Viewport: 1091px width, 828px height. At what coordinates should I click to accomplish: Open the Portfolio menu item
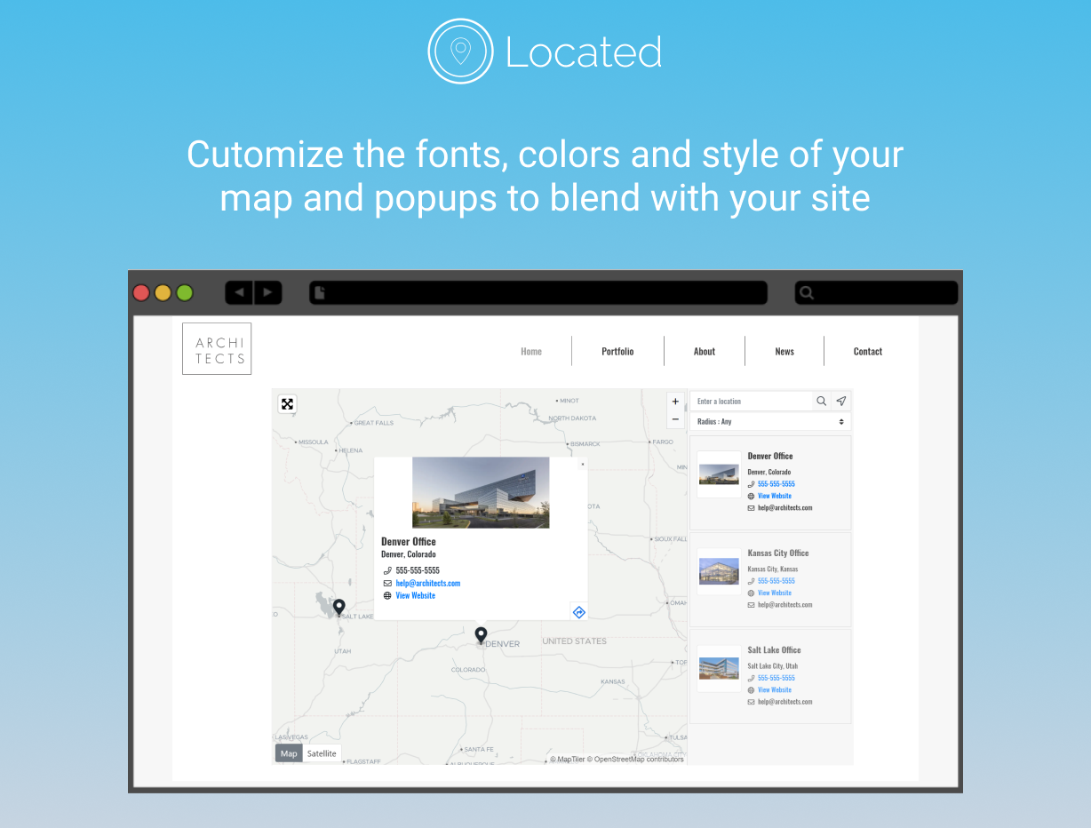click(x=617, y=352)
